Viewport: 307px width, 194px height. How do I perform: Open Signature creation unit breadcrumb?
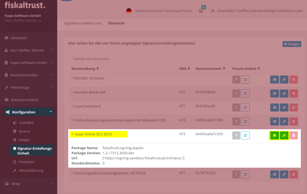click(x=82, y=23)
